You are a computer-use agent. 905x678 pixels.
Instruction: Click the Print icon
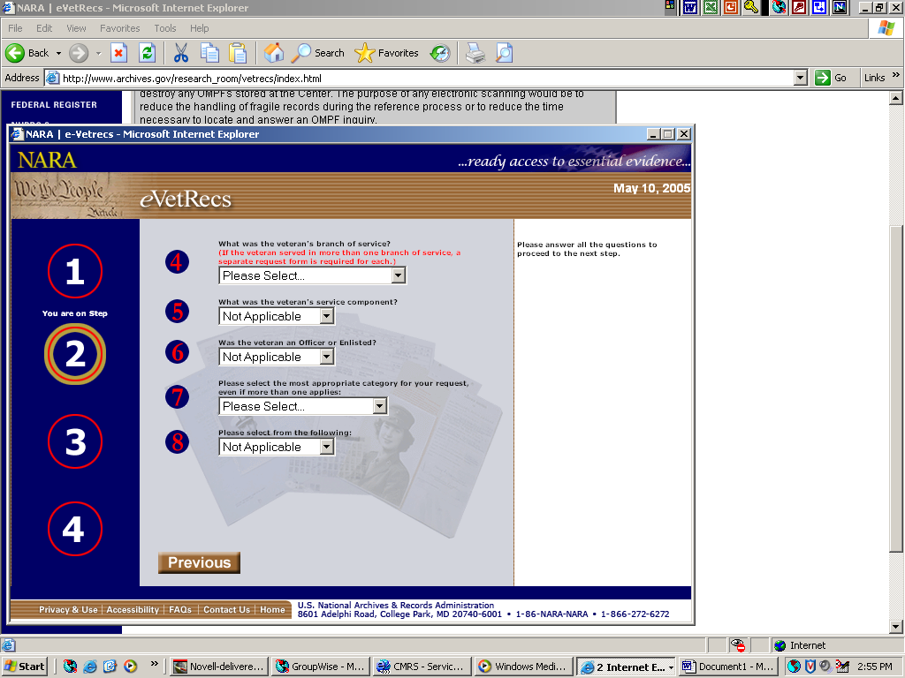[475, 53]
